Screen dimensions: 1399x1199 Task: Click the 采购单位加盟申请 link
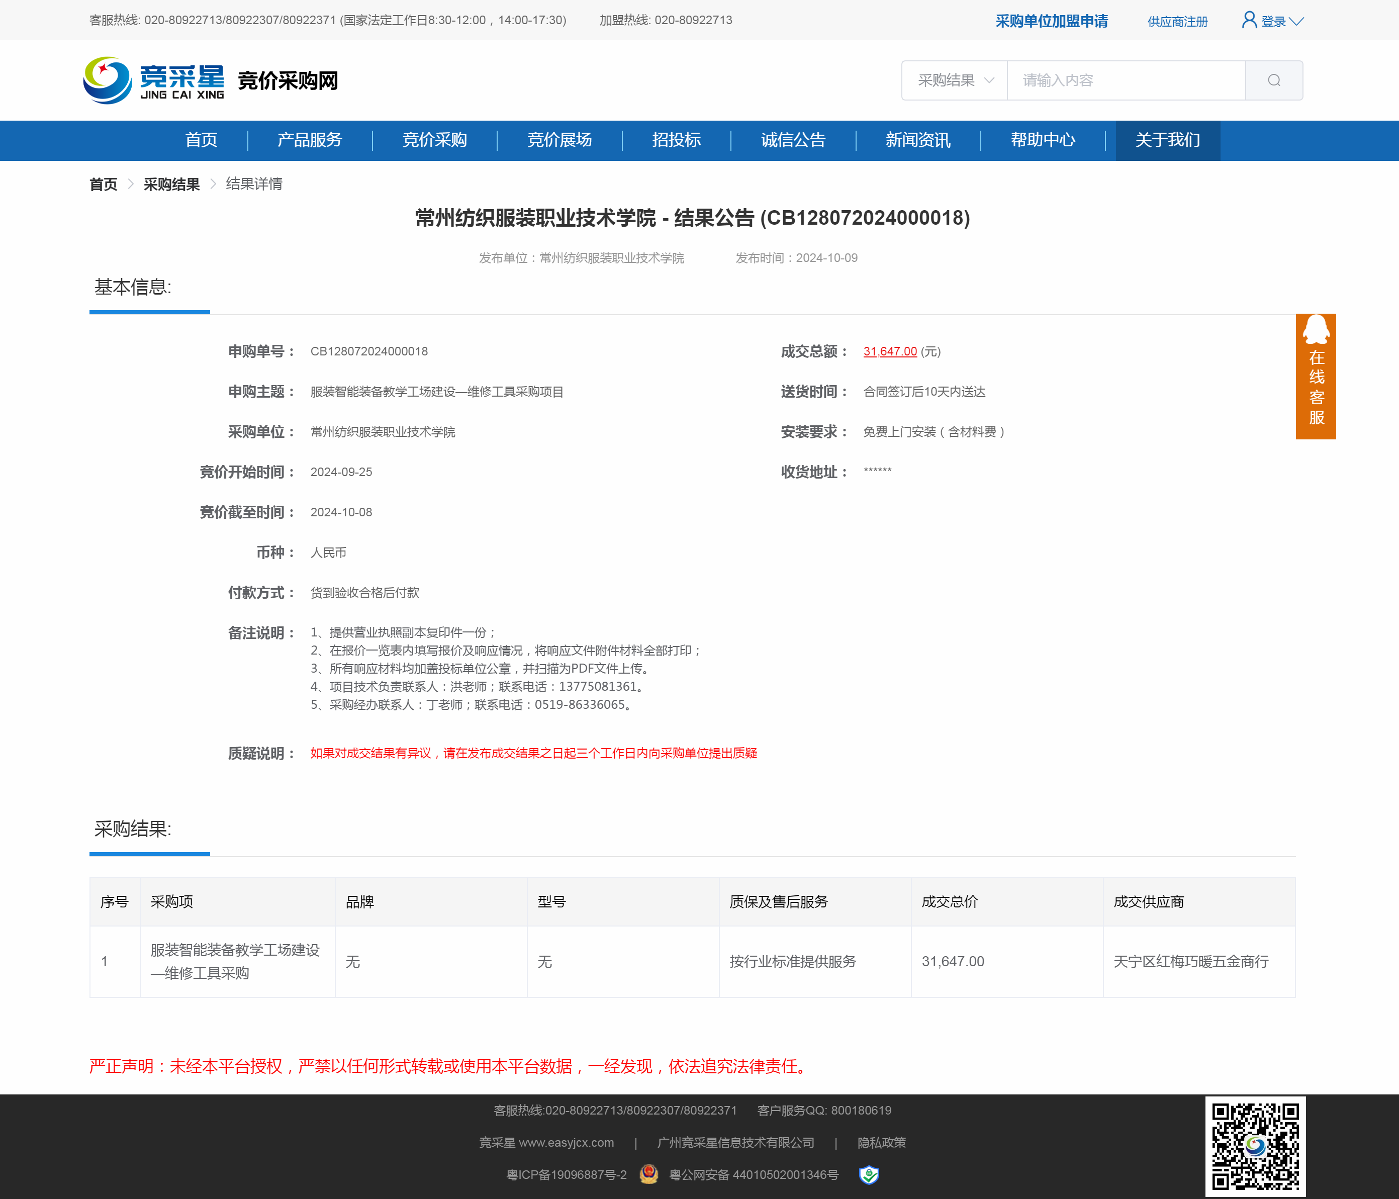coord(1051,21)
